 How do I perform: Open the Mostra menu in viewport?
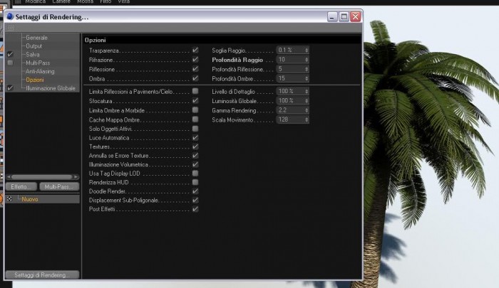pyautogui.click(x=86, y=1)
